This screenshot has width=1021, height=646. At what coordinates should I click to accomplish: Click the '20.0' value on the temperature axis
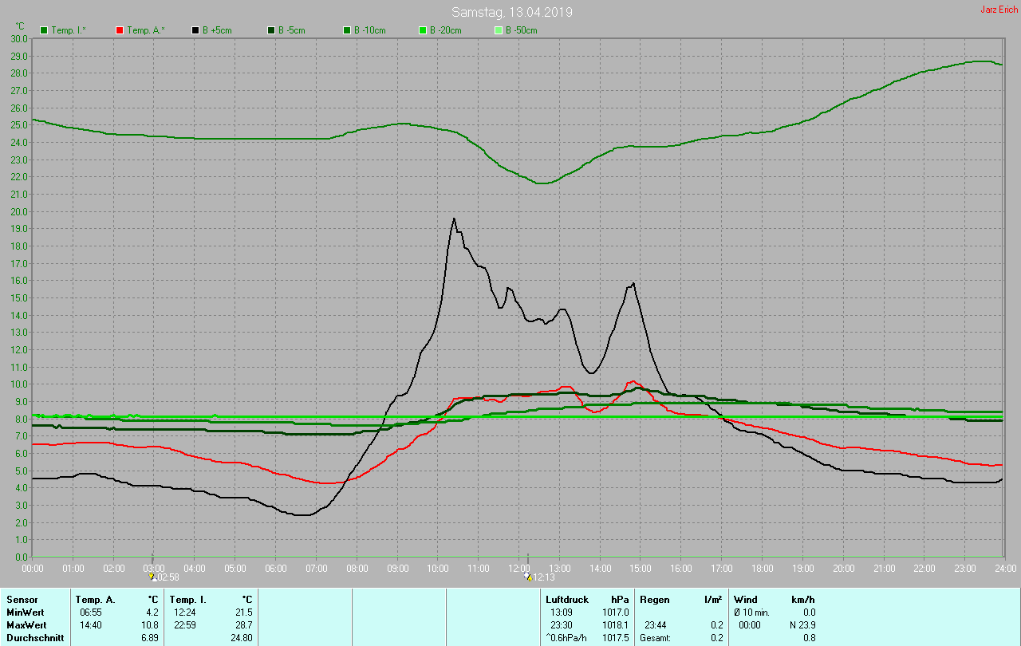(19, 211)
